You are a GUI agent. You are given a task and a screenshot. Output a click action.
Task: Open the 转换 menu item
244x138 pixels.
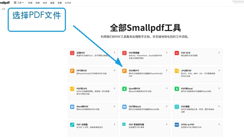[x=38, y=3]
